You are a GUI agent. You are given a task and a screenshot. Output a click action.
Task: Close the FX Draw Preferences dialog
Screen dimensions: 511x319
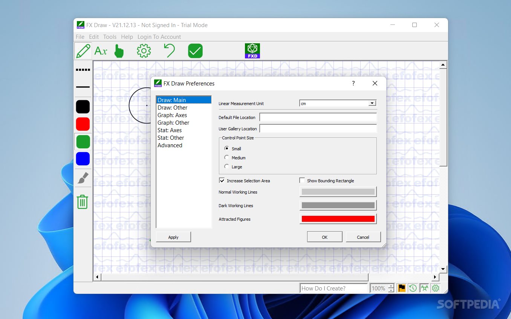(375, 83)
